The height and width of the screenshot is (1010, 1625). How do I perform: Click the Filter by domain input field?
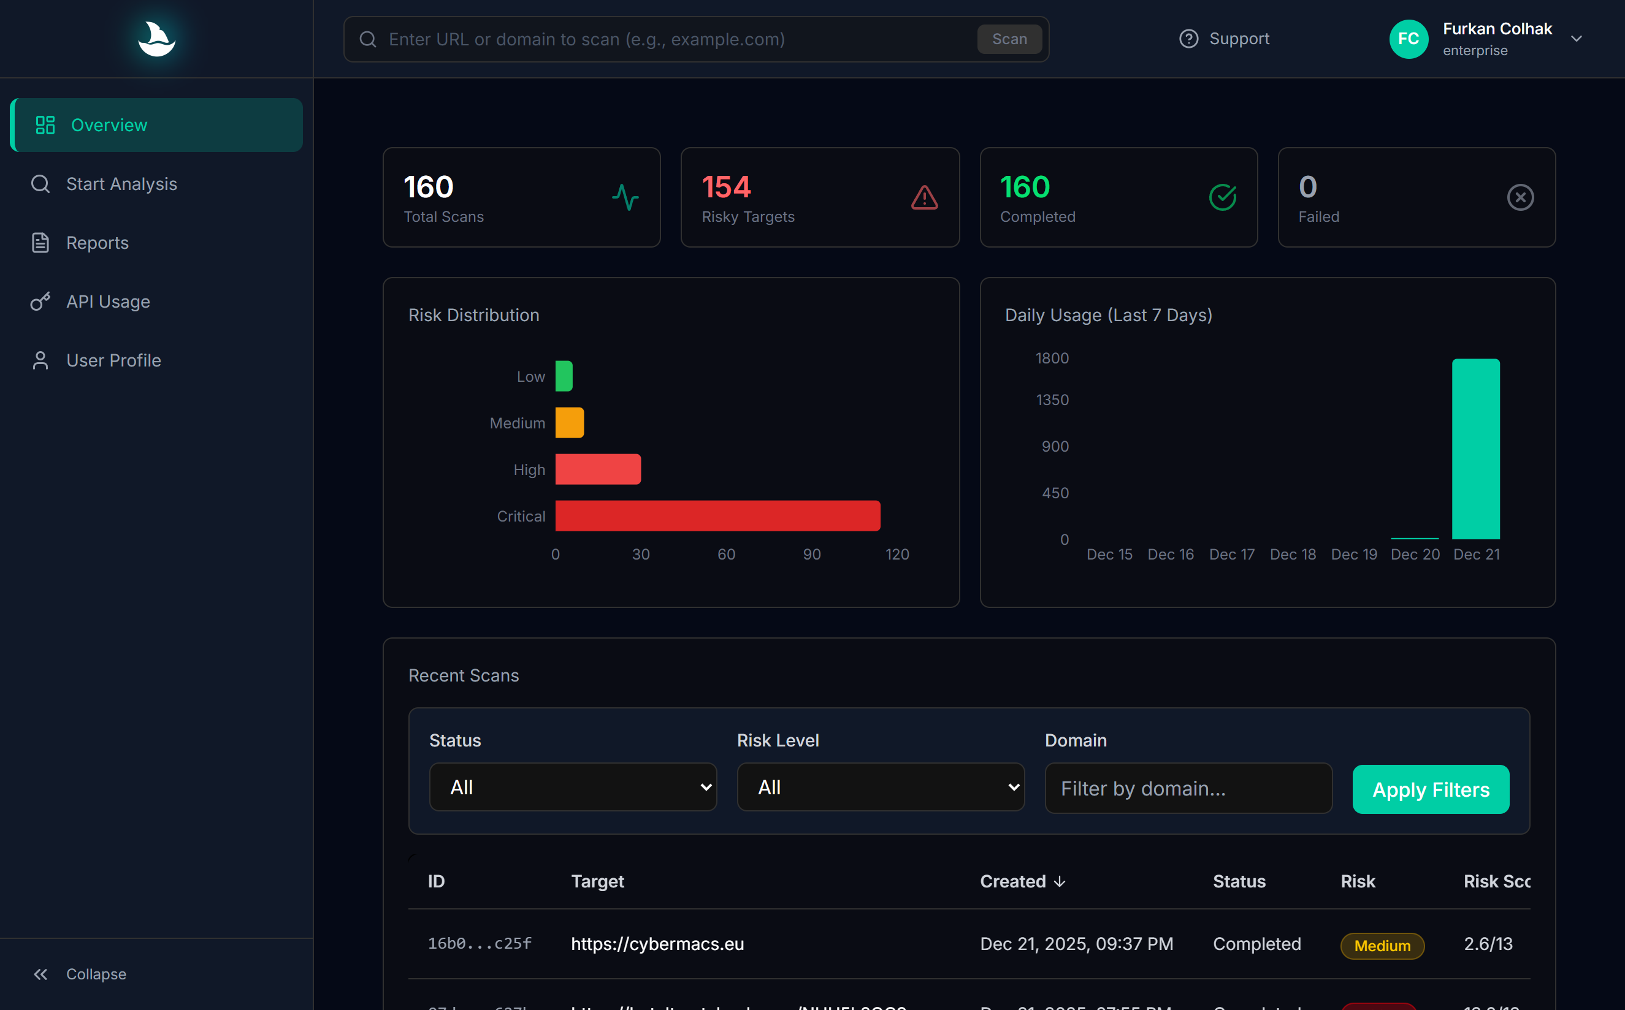point(1187,788)
